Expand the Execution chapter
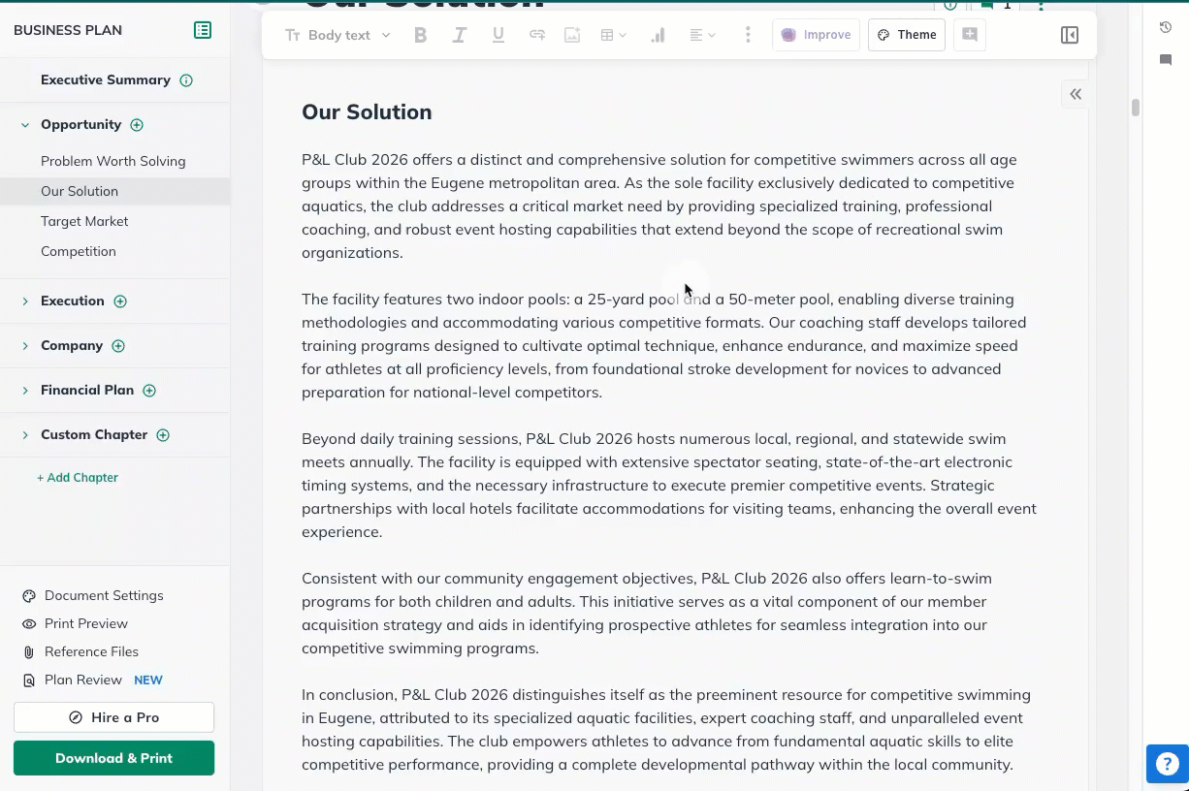 pyautogui.click(x=25, y=301)
